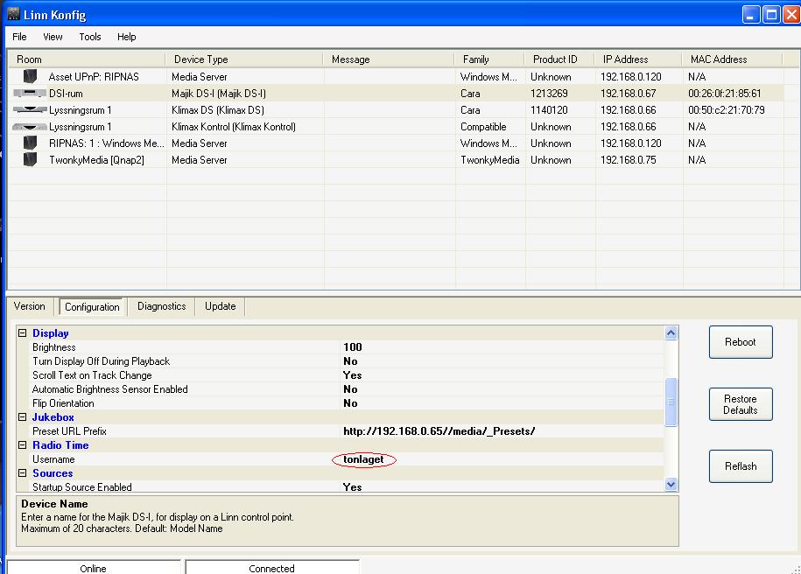
Task: Sort devices by the Family column header
Action: click(x=489, y=59)
